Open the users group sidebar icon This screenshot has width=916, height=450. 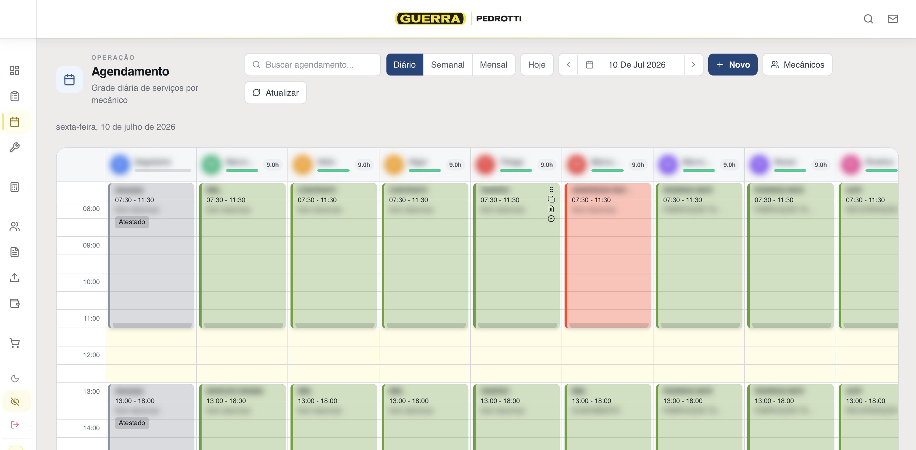coord(15,227)
